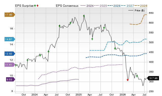Select the green surprise arrow below the April 2025 price dip
Viewport: 162px width, 96px height.
click(92, 39)
